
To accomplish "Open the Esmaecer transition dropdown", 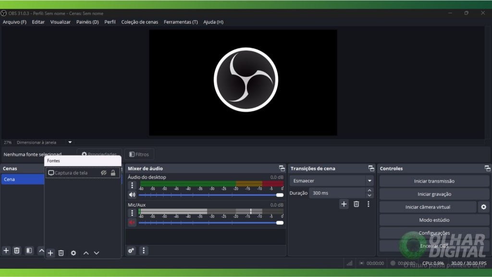I will coord(369,181).
